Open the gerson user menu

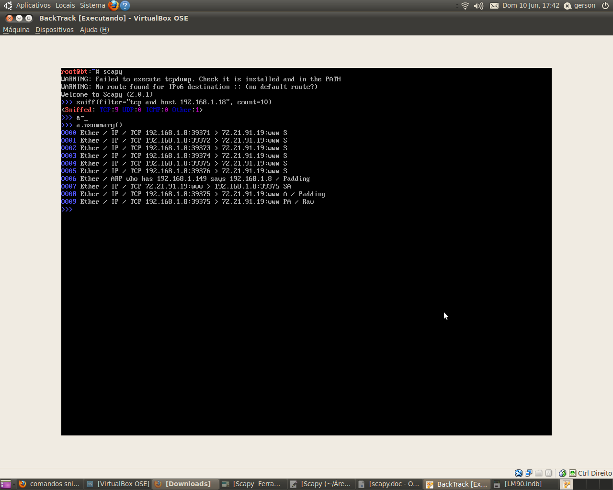pos(579,5)
